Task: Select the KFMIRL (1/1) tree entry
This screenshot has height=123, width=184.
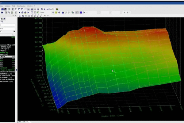Action: tap(6, 47)
